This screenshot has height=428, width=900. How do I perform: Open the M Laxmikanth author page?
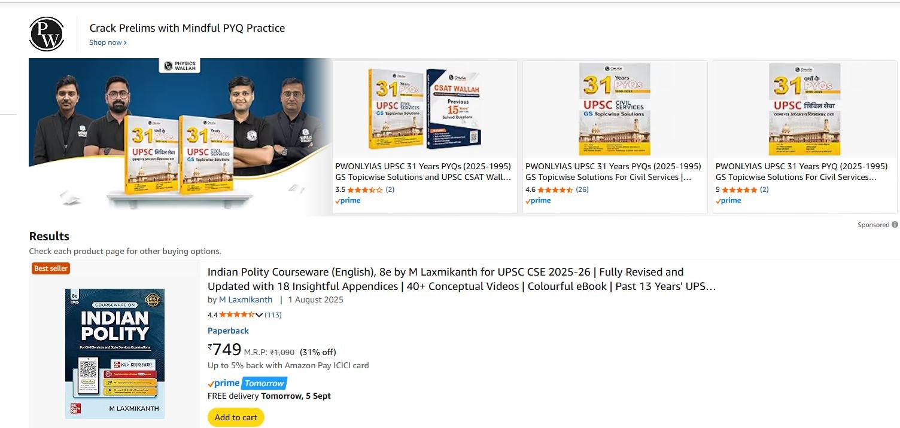click(x=245, y=299)
